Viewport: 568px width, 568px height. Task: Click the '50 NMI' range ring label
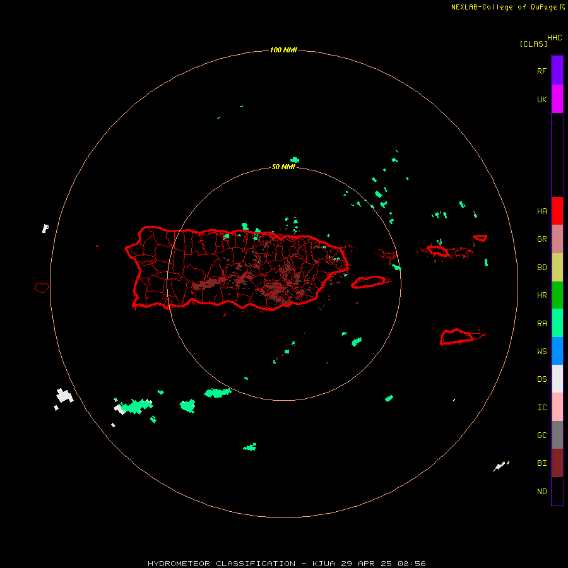(283, 167)
